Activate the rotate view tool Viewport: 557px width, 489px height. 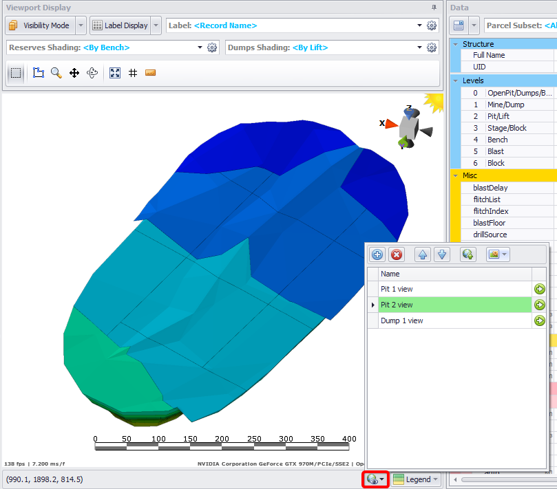tap(92, 73)
